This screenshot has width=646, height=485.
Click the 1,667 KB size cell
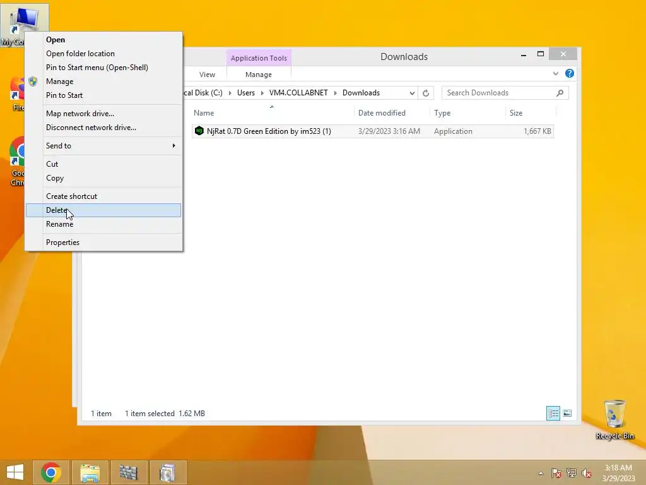point(537,131)
